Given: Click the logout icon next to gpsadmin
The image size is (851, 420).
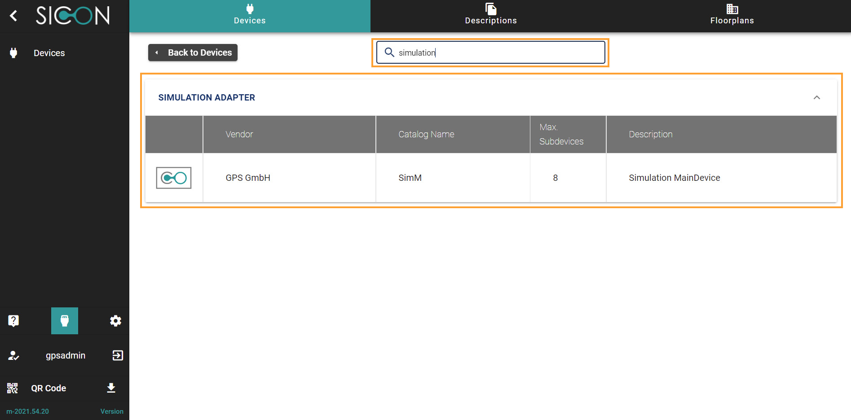Looking at the screenshot, I should 118,355.
